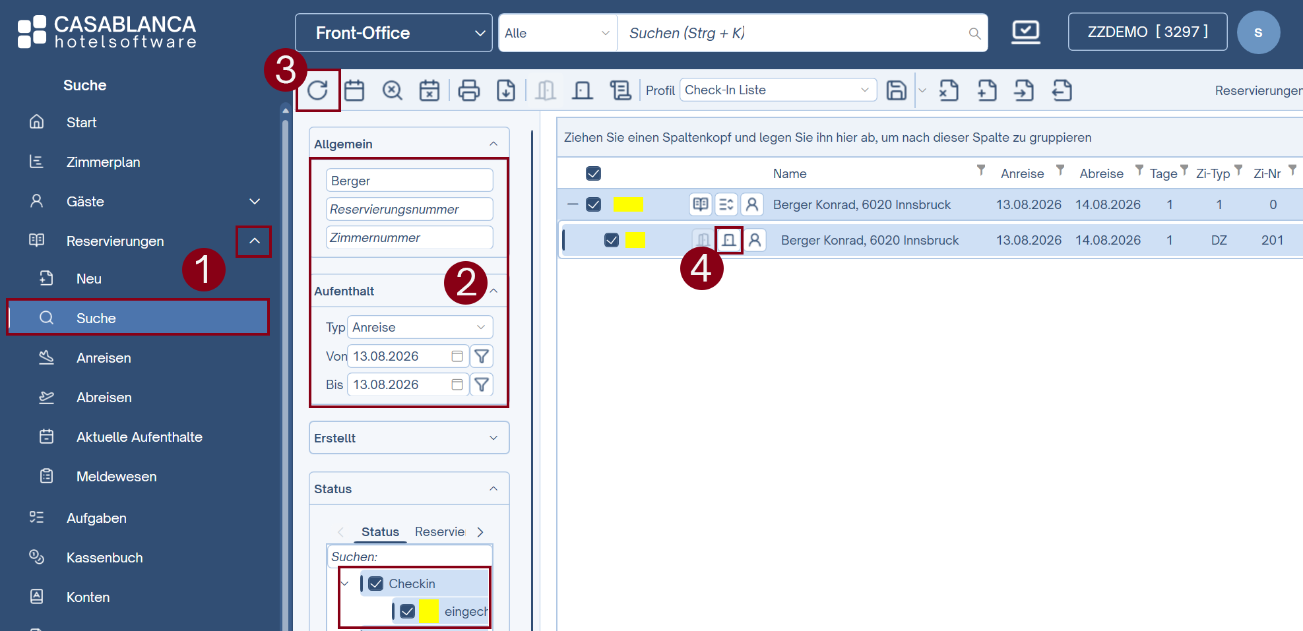Click the calendar with X toolbar icon
Image resolution: width=1303 pixels, height=631 pixels.
point(429,90)
